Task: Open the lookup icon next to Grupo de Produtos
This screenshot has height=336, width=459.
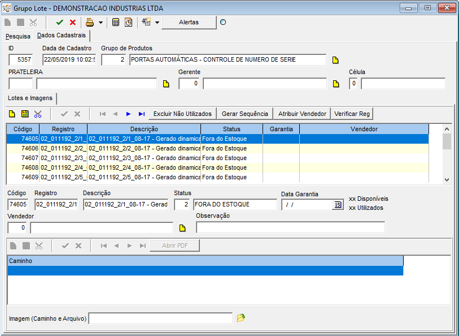Action: 335,60
